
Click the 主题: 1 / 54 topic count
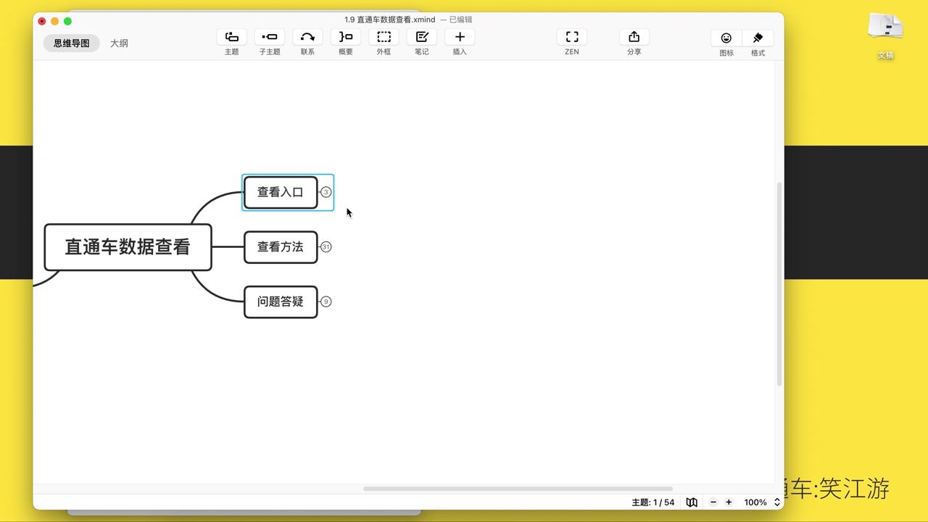pyautogui.click(x=653, y=502)
